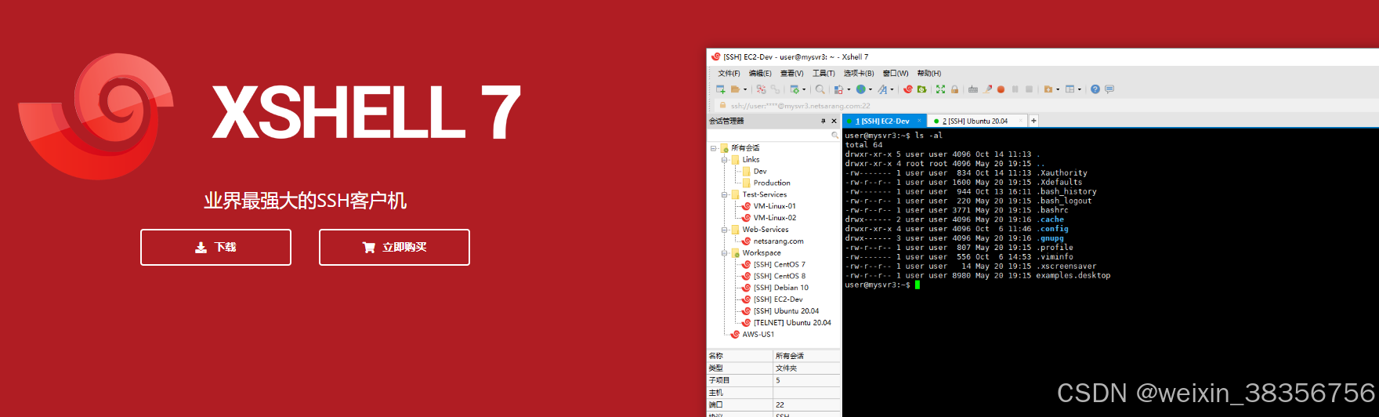1379x417 pixels.
Task: Open session Properties gear icon
Action: tap(794, 89)
